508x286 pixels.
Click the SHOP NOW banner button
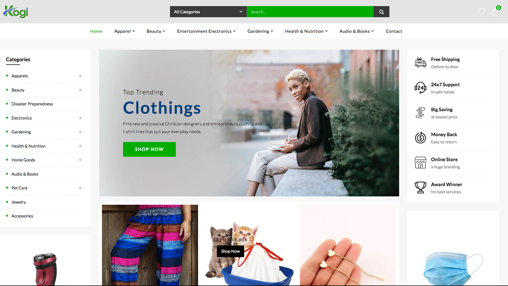[149, 149]
